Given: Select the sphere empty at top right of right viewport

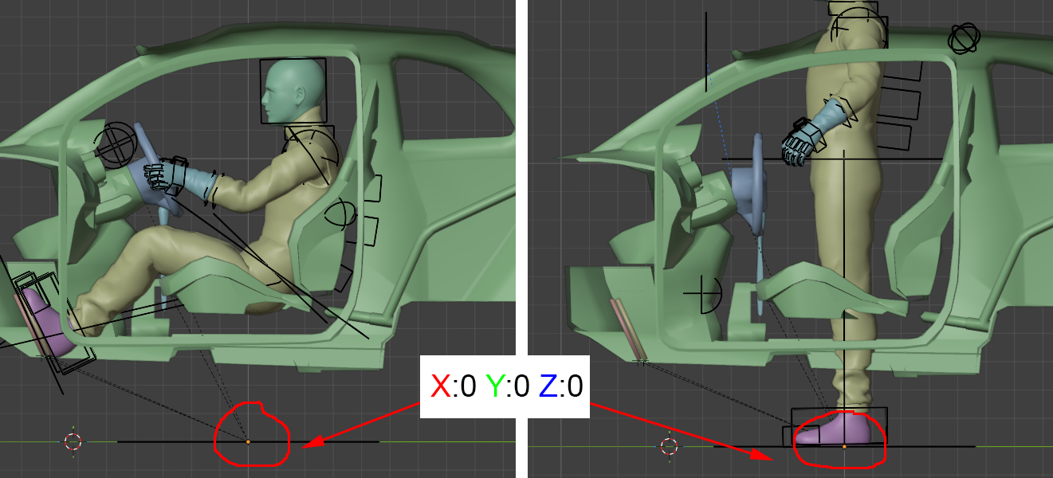Looking at the screenshot, I should click(964, 38).
